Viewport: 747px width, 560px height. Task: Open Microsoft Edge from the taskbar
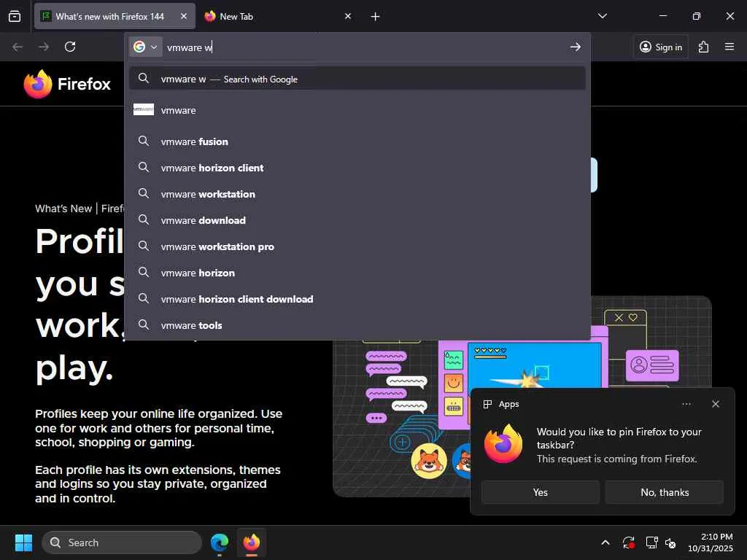tap(220, 542)
